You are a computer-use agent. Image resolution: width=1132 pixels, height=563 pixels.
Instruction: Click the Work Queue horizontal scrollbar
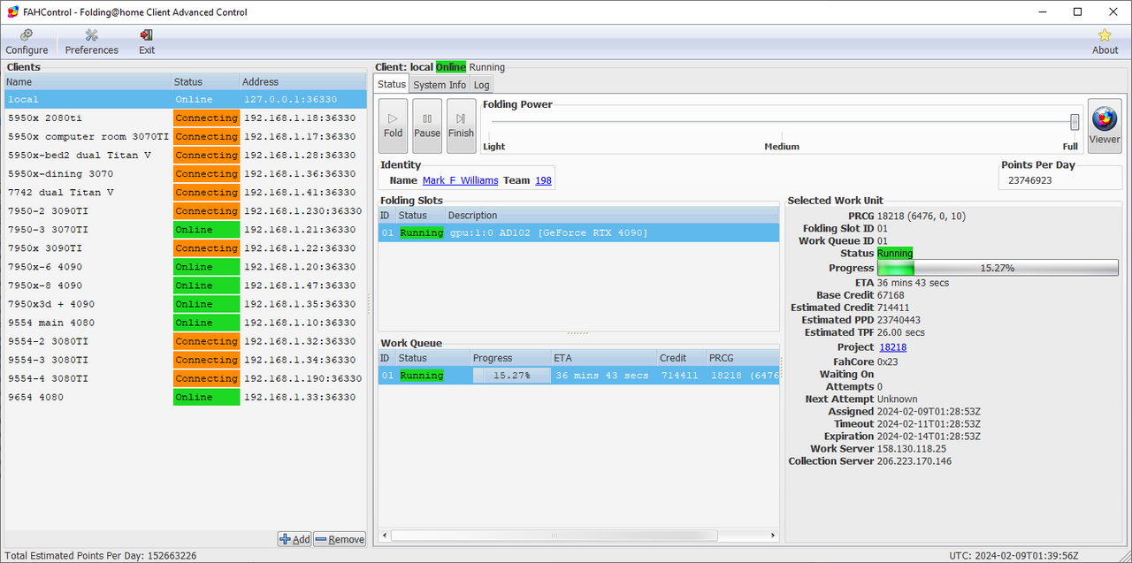554,536
